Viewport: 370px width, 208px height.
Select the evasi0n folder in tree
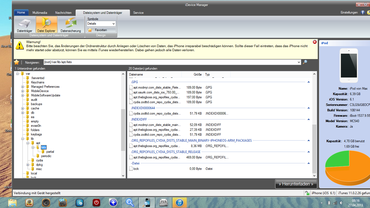click(x=36, y=126)
